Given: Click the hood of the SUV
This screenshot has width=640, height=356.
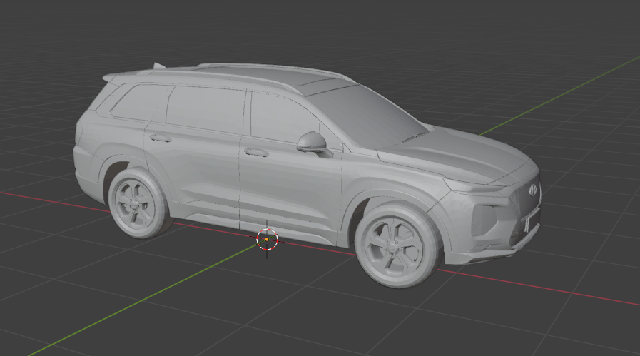Looking at the screenshot, I should (457, 155).
